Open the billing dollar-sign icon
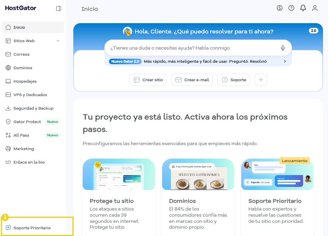Viewport: 328px width, 236px height. tap(279, 8)
